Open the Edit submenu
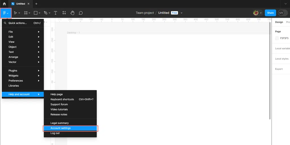 click(23, 37)
